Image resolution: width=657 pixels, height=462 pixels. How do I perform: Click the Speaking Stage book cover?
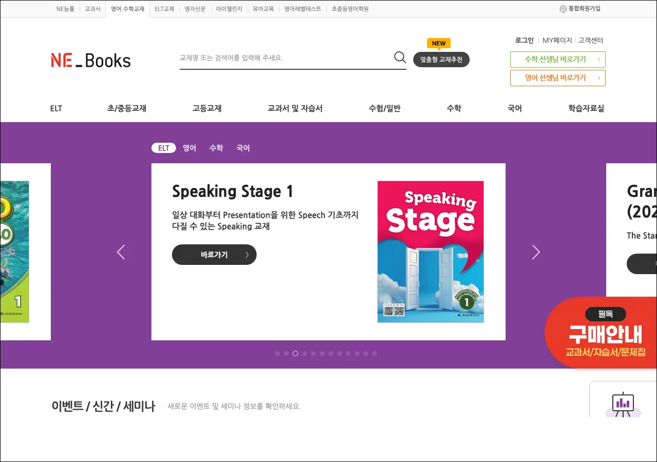coord(430,252)
